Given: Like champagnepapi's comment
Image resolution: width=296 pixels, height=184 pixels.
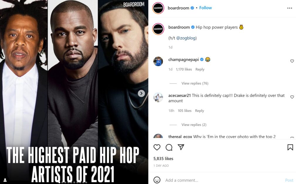Looking at the screenshot, I should 292,61.
